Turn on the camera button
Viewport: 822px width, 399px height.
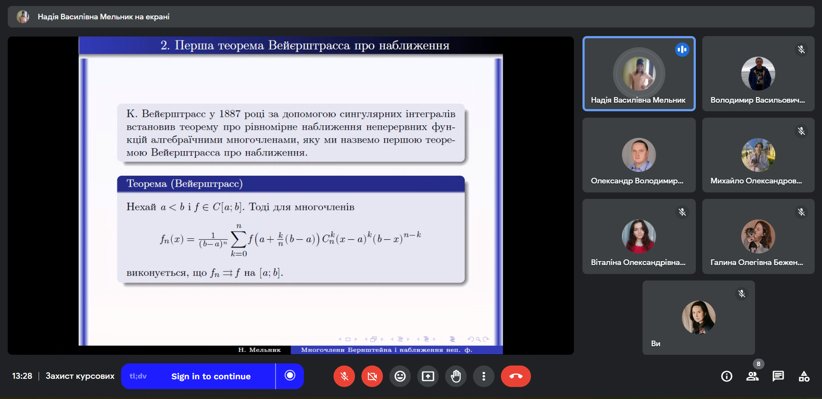(372, 376)
